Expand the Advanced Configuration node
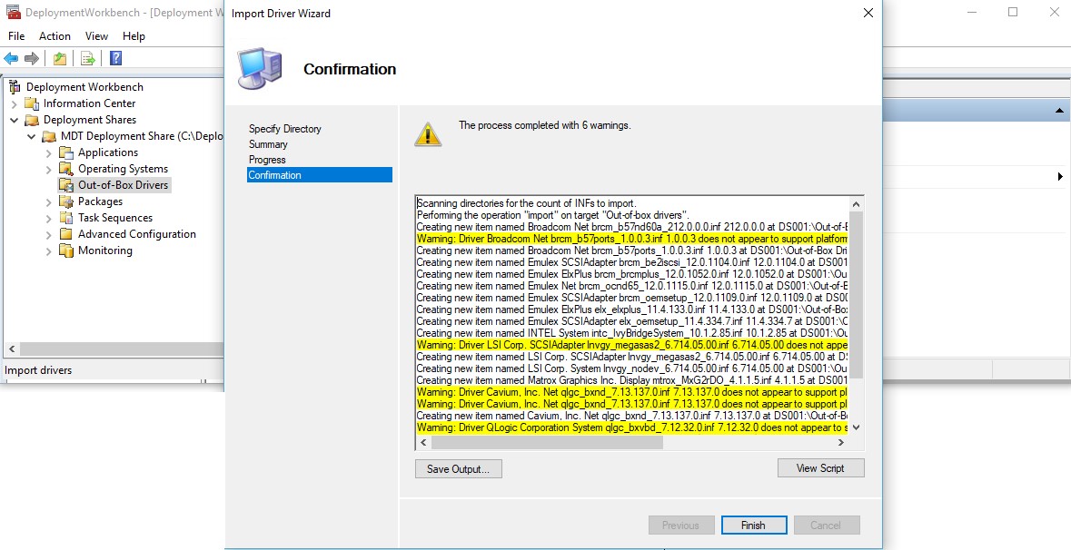The width and height of the screenshot is (1071, 550). tap(49, 234)
